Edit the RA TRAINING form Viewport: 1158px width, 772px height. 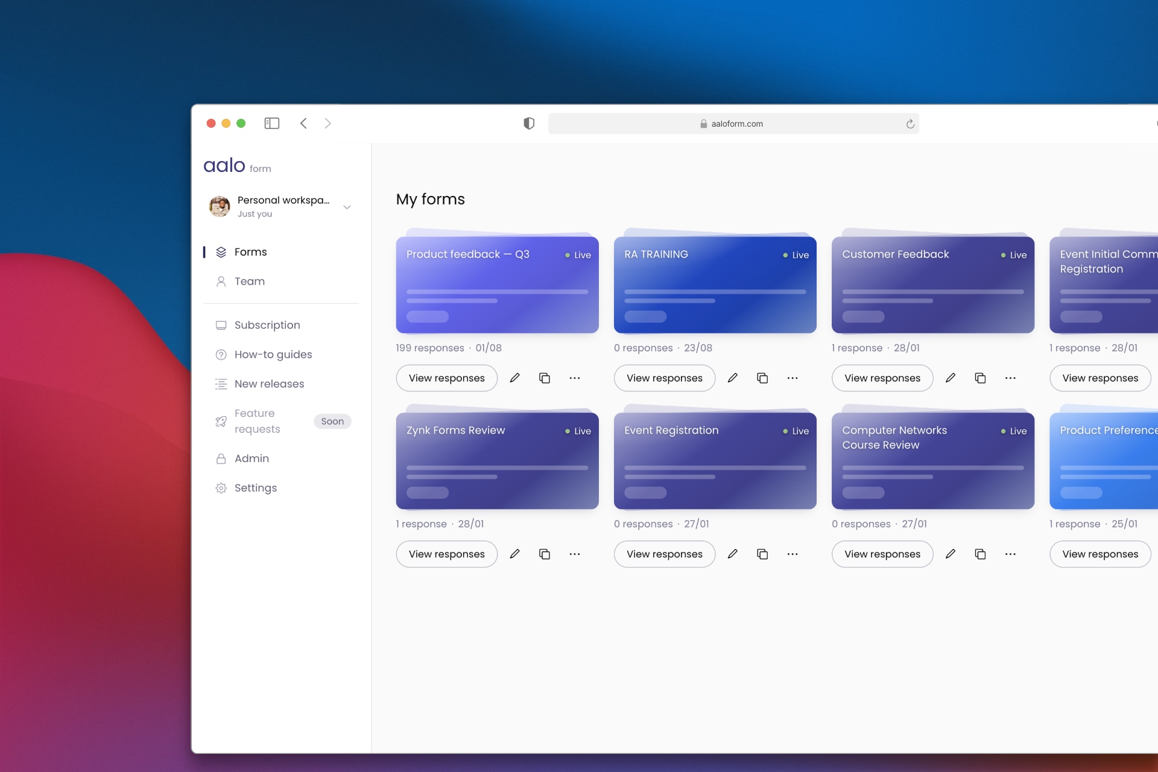[732, 378]
